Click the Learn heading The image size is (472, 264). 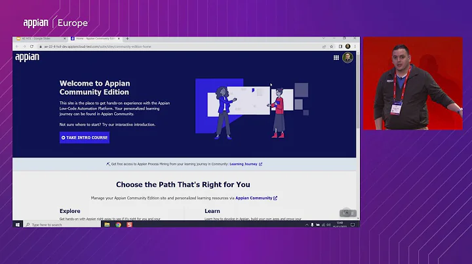[212, 211]
